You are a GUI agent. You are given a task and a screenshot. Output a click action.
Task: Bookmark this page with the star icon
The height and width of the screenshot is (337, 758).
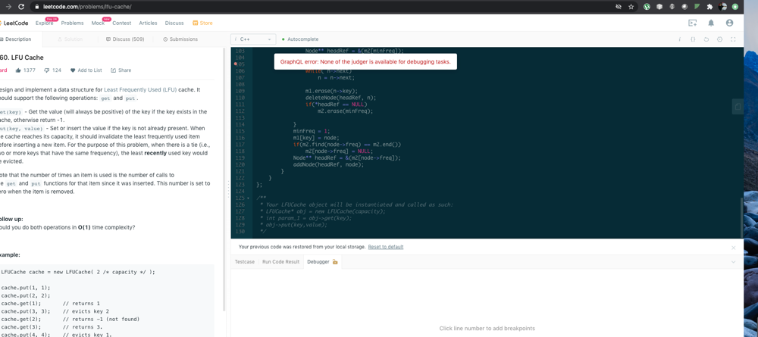pos(631,7)
